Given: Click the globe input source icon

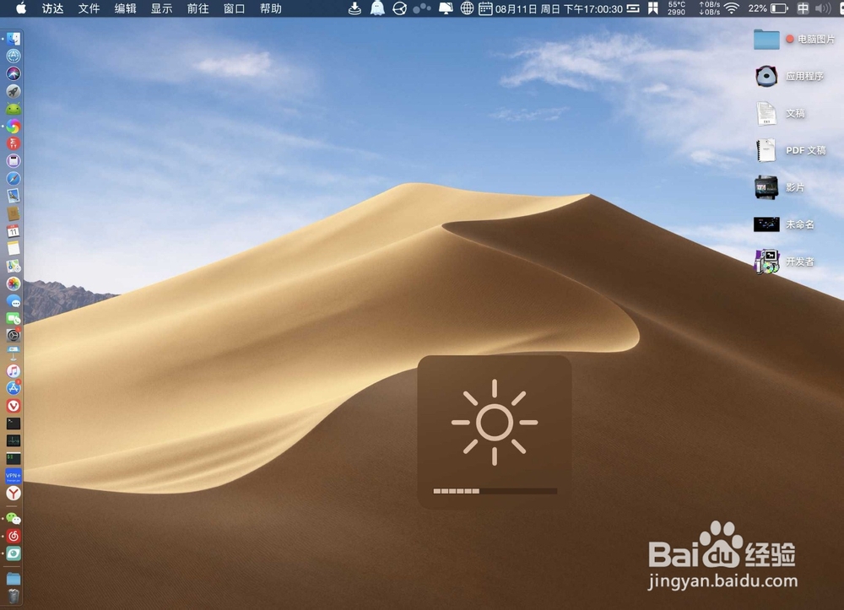Looking at the screenshot, I should click(467, 9).
